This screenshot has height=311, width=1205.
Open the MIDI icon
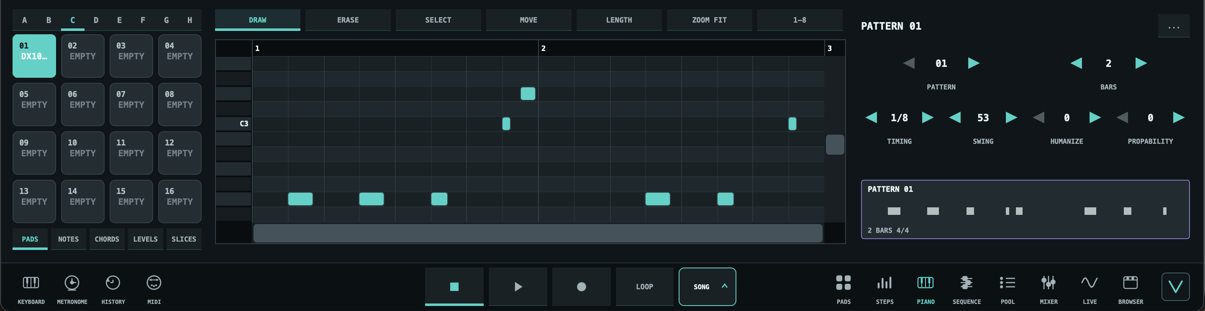click(x=154, y=283)
